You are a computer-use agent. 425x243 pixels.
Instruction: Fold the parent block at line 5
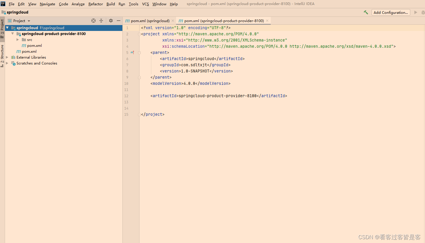[139, 53]
